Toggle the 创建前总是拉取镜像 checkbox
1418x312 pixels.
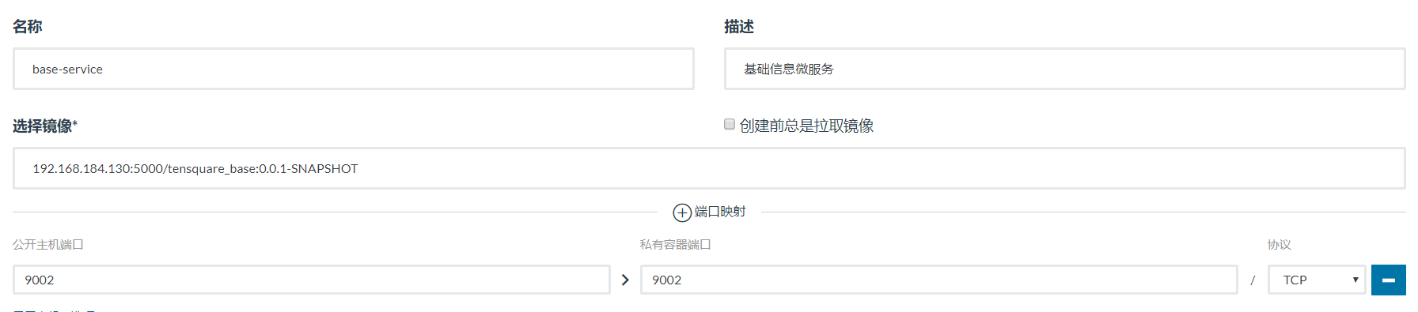[x=730, y=124]
